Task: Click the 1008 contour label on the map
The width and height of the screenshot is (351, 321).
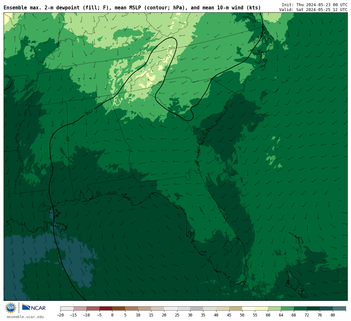Action: [8, 77]
